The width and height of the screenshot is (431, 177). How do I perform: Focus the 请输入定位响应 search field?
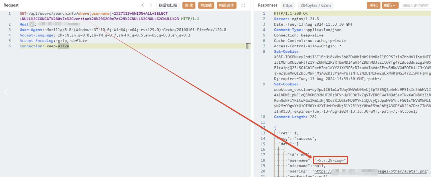(415, 5)
